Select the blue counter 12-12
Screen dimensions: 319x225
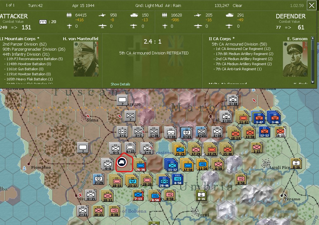coord(265,132)
